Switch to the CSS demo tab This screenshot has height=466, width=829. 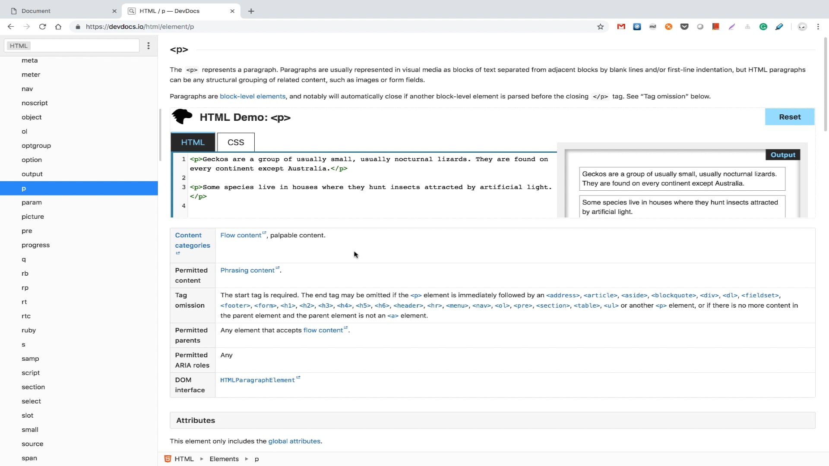[x=236, y=142]
